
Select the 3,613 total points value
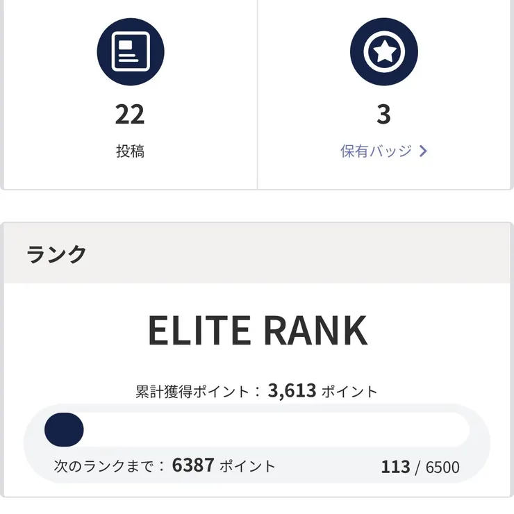292,391
